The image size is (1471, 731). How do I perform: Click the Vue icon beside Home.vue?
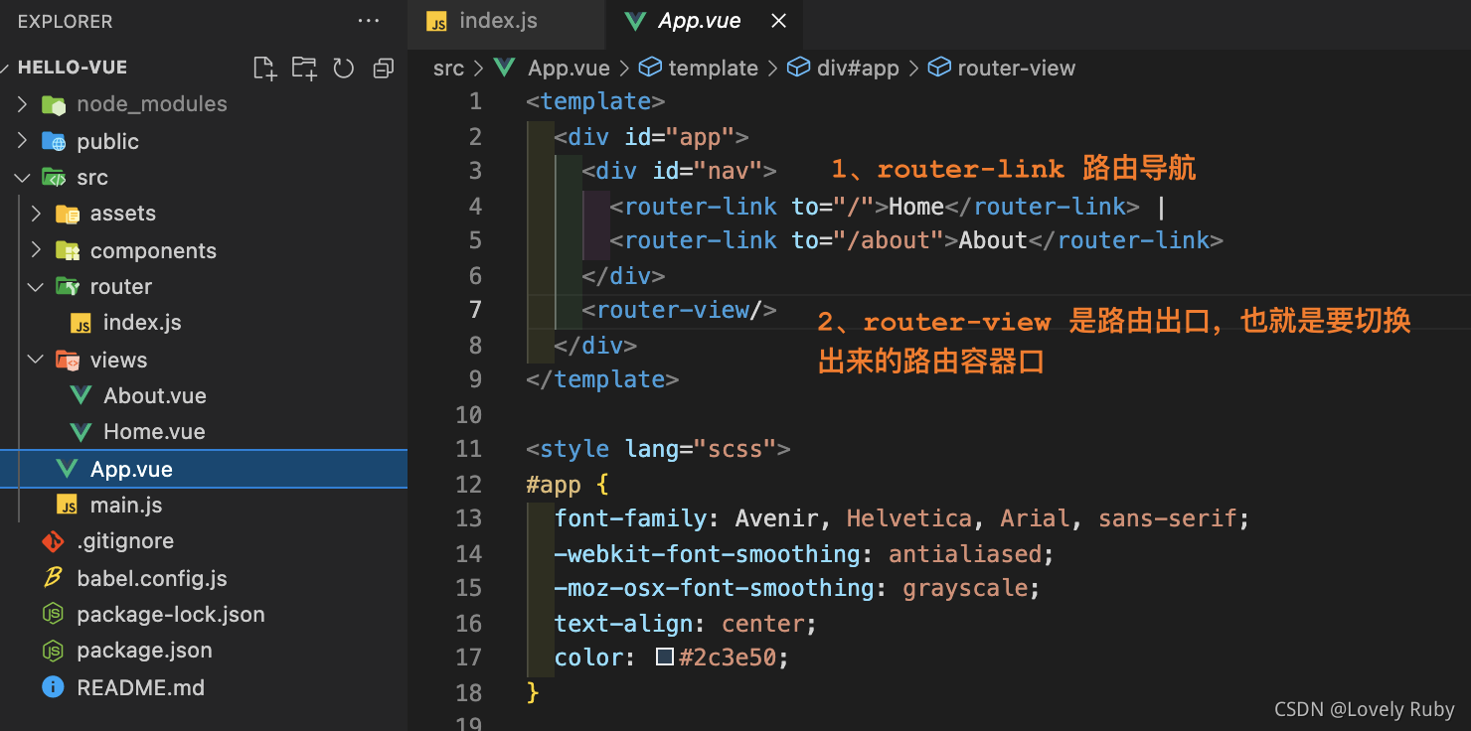coord(82,432)
